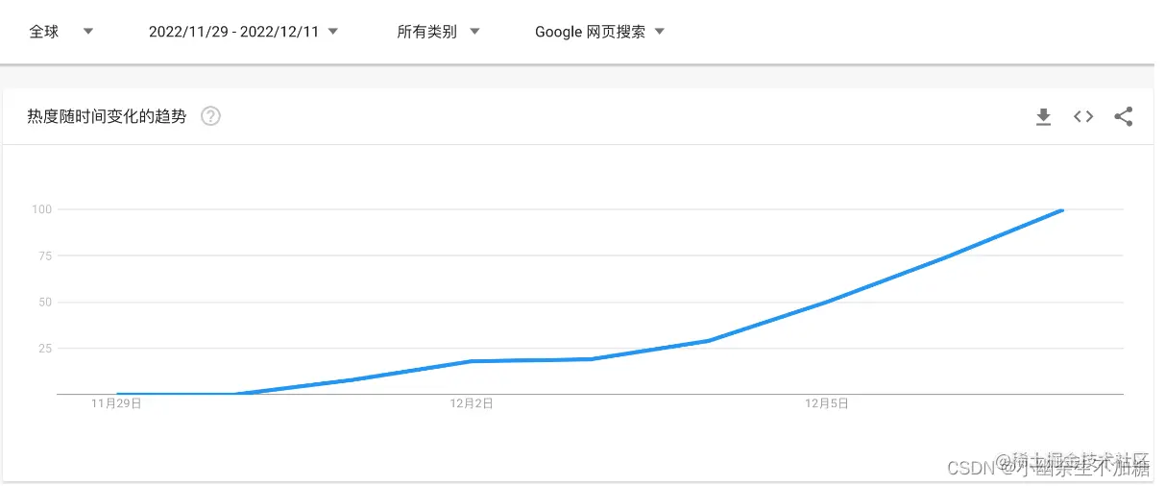Click the 热度随时间变化的趋势 title
This screenshot has height=486, width=1165.
click(107, 116)
